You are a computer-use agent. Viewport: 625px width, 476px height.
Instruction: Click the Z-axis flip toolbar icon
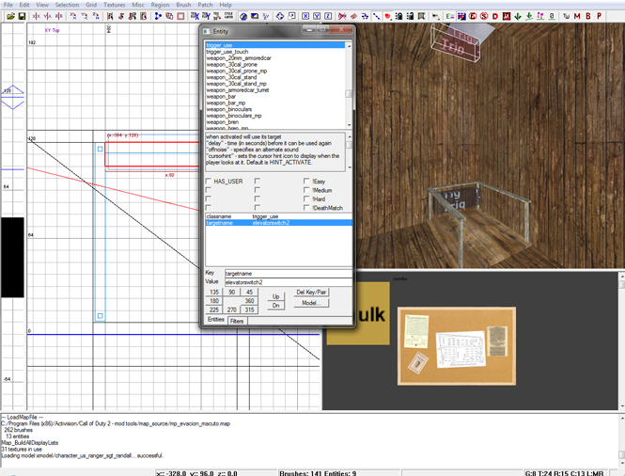tap(58, 16)
